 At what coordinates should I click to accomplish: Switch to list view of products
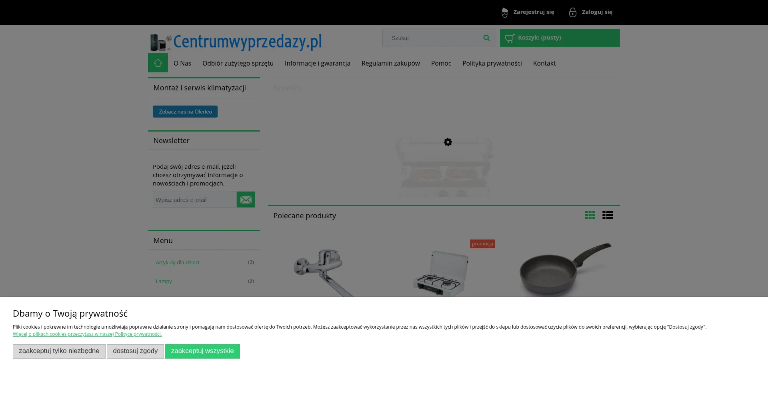tap(608, 215)
